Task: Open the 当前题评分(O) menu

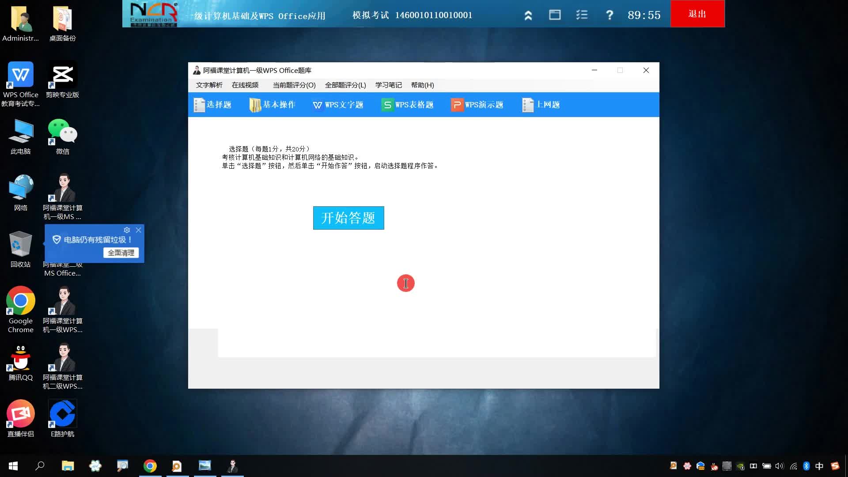Action: click(x=294, y=85)
